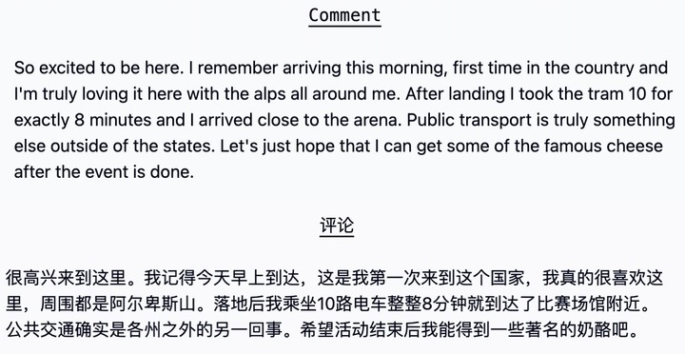685x354 pixels.
Task: Click the words 'exactly 8 minutes'
Action: [x=83, y=120]
